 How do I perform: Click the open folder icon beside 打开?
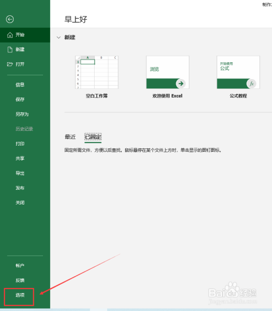(10, 64)
